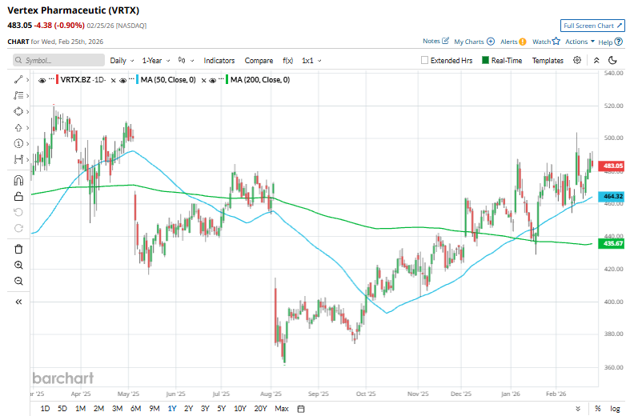The height and width of the screenshot is (416, 626).
Task: Click the Full Screen Chart button
Action: tap(592, 26)
